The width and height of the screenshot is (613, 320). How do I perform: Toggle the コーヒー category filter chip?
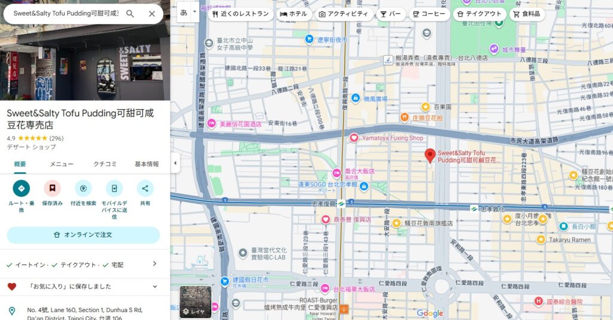[x=428, y=14]
